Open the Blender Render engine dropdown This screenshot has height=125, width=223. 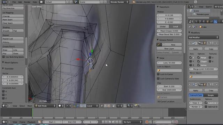point(119,2)
